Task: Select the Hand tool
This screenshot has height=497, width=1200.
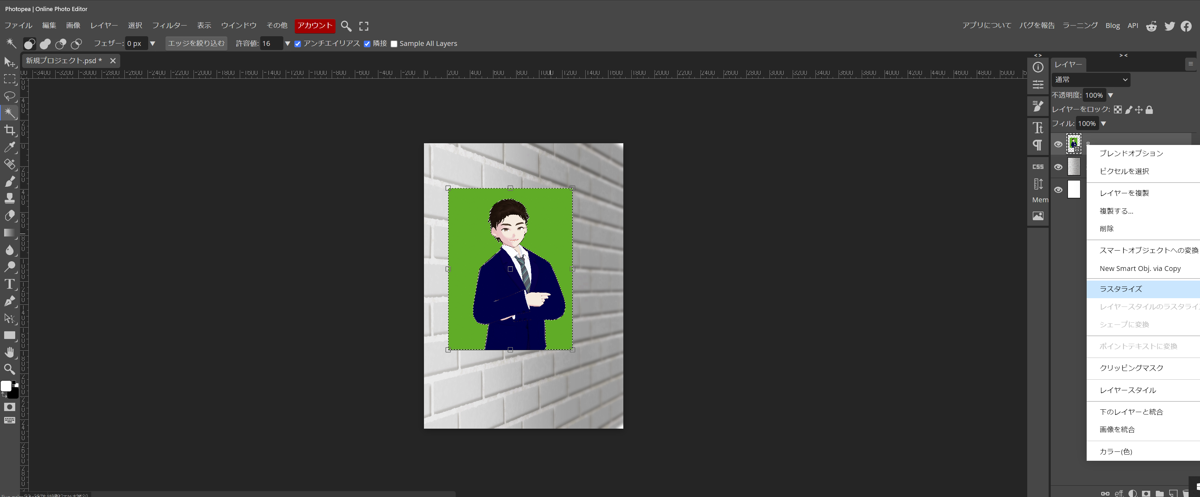Action: 9,352
